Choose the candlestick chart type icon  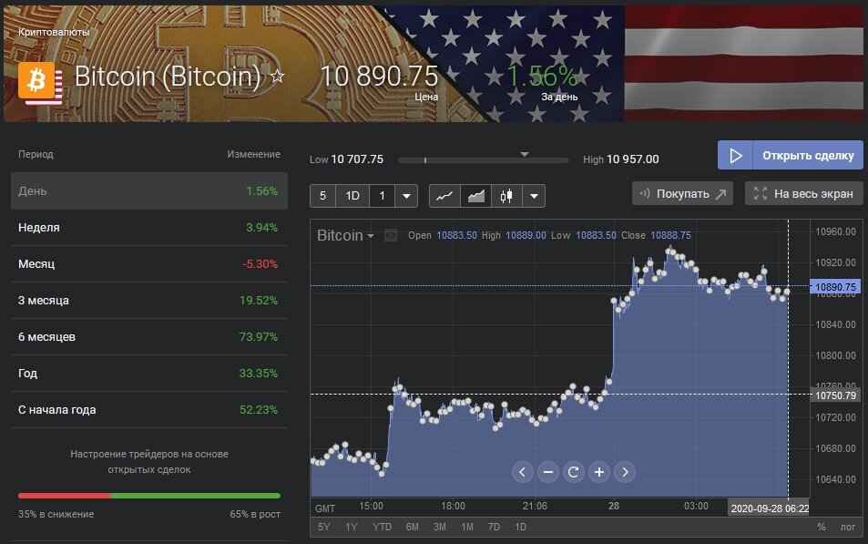tap(506, 195)
